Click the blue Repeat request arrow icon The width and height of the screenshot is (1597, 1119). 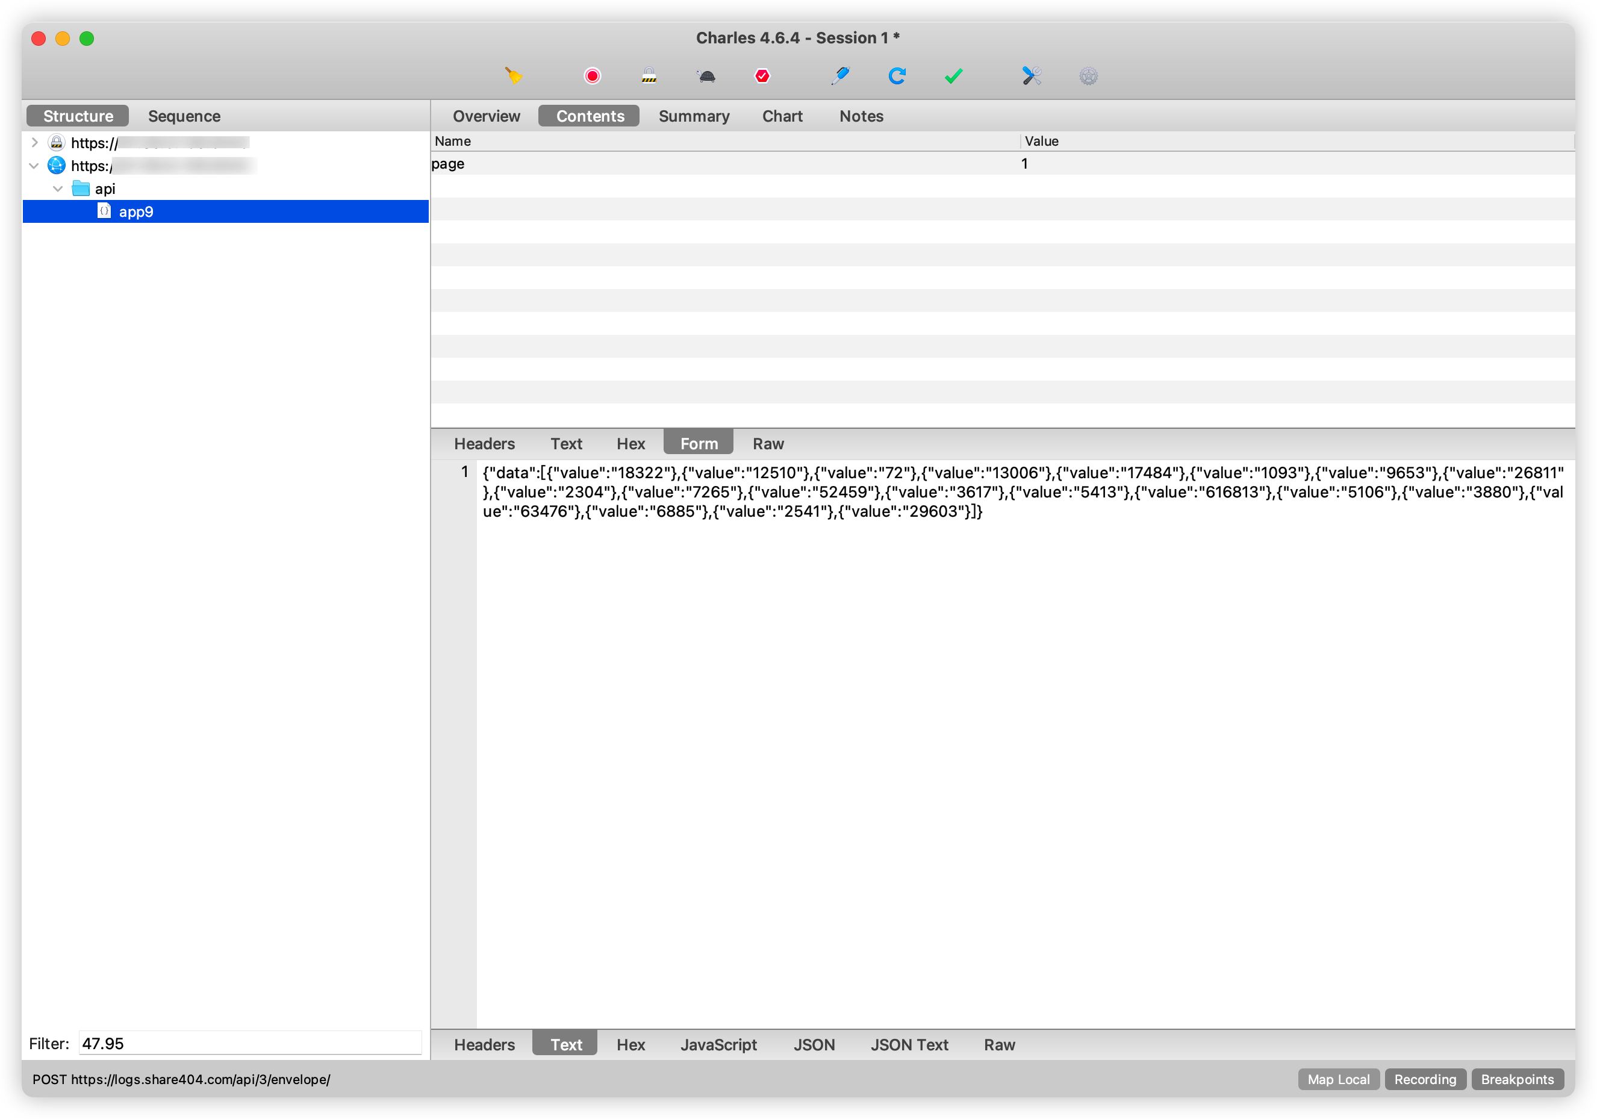point(897,76)
